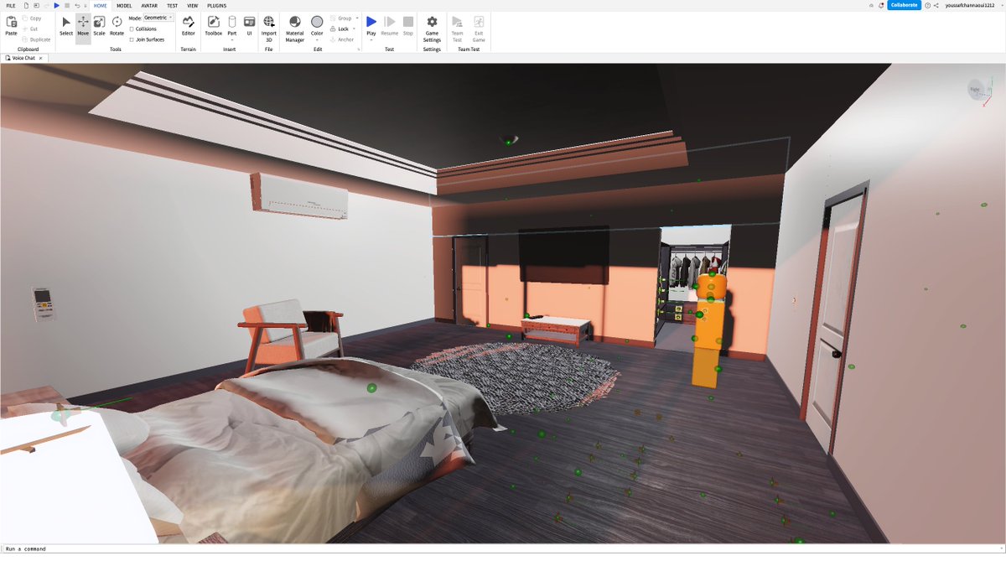This screenshot has width=1006, height=566.
Task: Expand the Group dropdown arrow
Action: [357, 18]
